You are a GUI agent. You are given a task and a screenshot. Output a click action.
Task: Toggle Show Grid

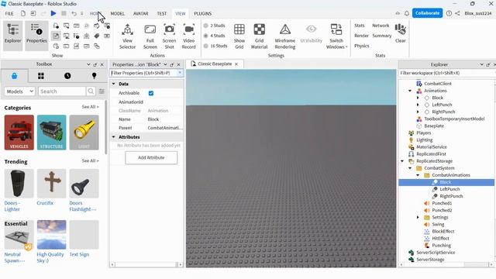(x=239, y=36)
